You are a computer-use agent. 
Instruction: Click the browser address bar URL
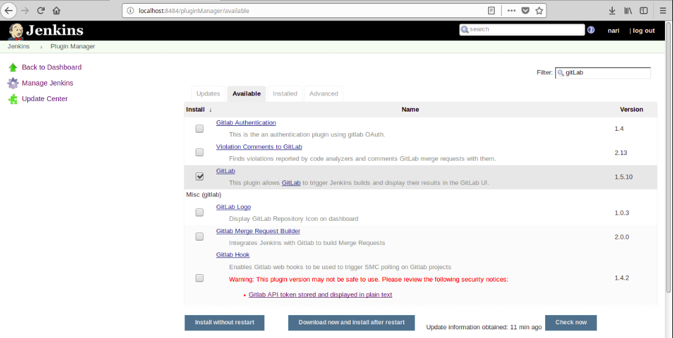[x=194, y=11]
